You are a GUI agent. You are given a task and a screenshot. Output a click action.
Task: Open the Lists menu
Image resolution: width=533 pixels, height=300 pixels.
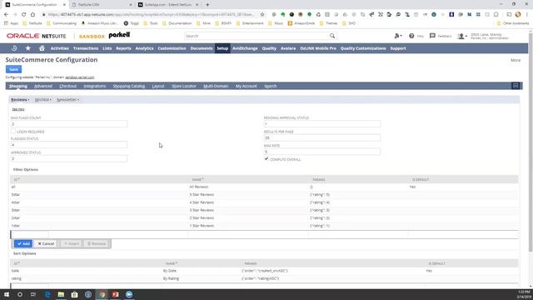point(107,48)
